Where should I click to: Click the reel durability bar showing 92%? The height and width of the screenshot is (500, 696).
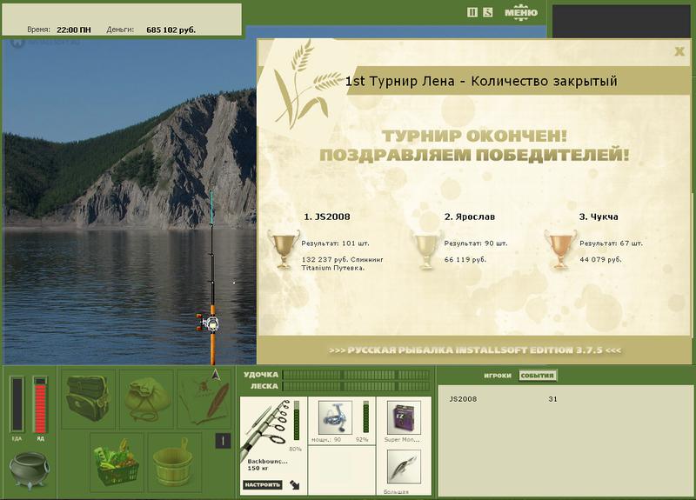[365, 417]
